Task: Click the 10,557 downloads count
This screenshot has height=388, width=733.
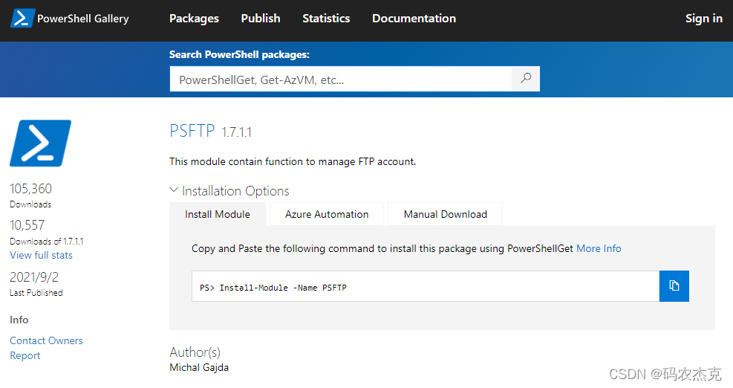Action: (27, 225)
